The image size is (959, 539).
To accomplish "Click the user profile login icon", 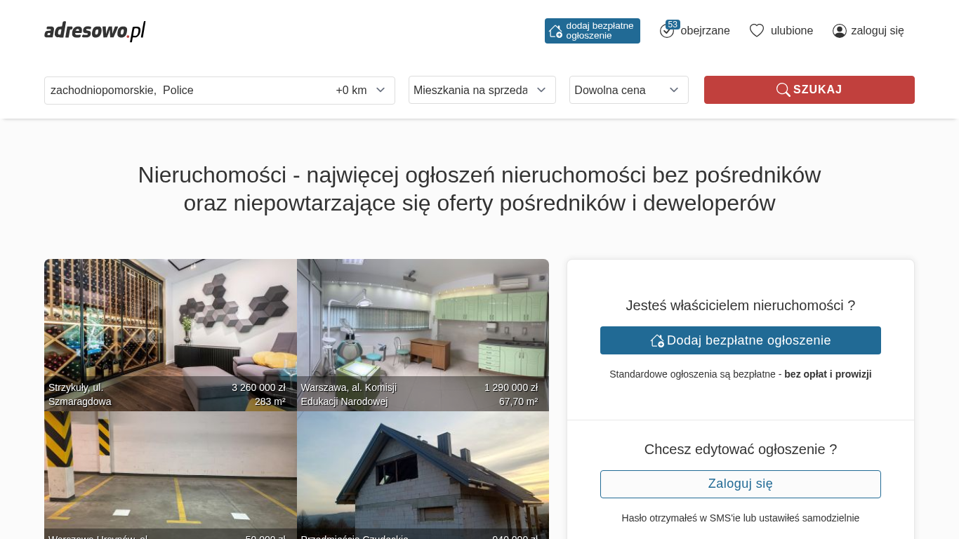I will click(839, 31).
